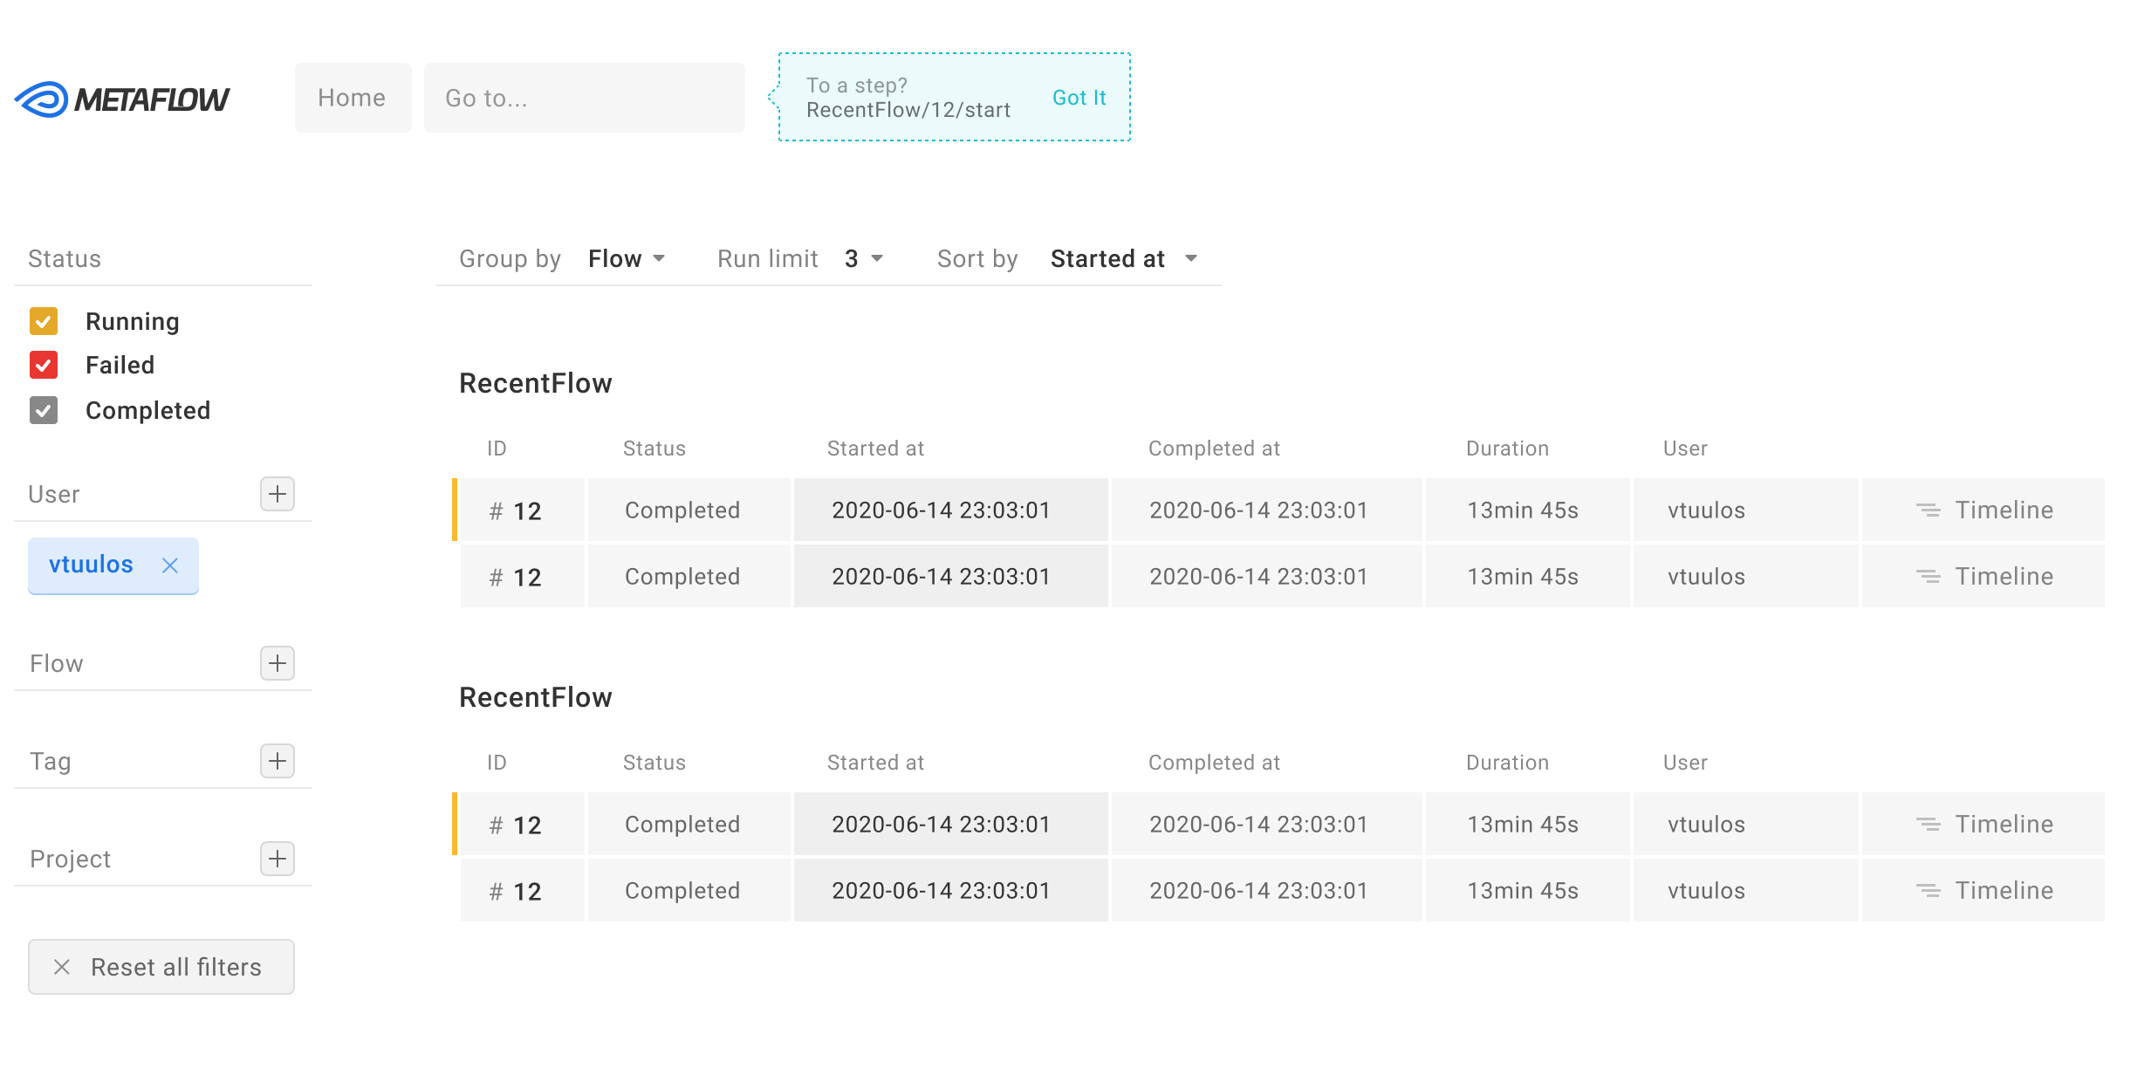Add a Tag filter via plus icon

(278, 761)
